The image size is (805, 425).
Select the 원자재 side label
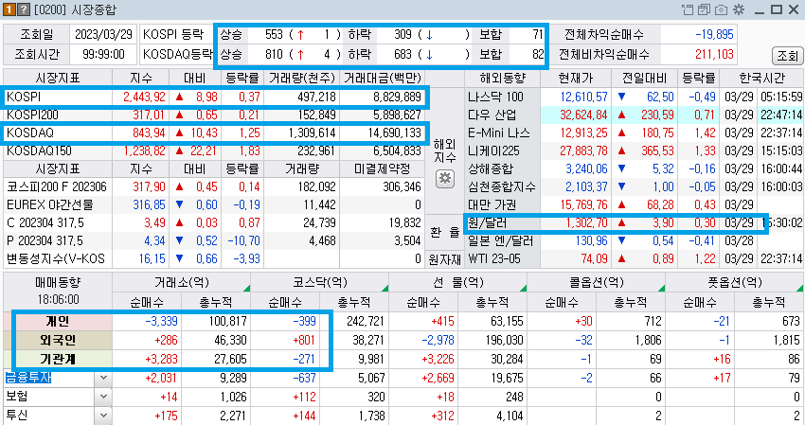click(444, 259)
